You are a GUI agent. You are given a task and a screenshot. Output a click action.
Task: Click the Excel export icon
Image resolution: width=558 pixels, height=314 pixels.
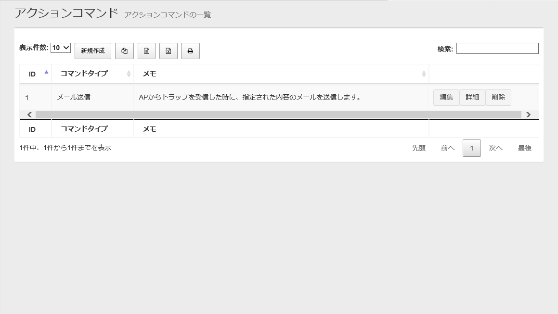[x=168, y=51]
